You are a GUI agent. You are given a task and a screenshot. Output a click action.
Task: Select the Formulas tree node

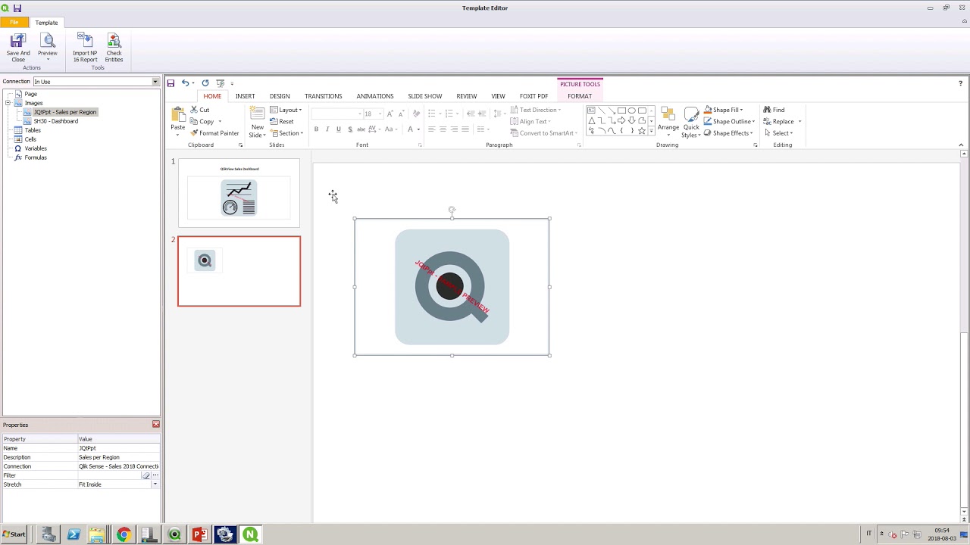click(36, 157)
